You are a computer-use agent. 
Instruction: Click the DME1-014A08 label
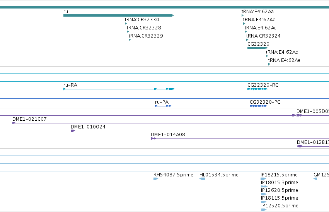click(168, 135)
